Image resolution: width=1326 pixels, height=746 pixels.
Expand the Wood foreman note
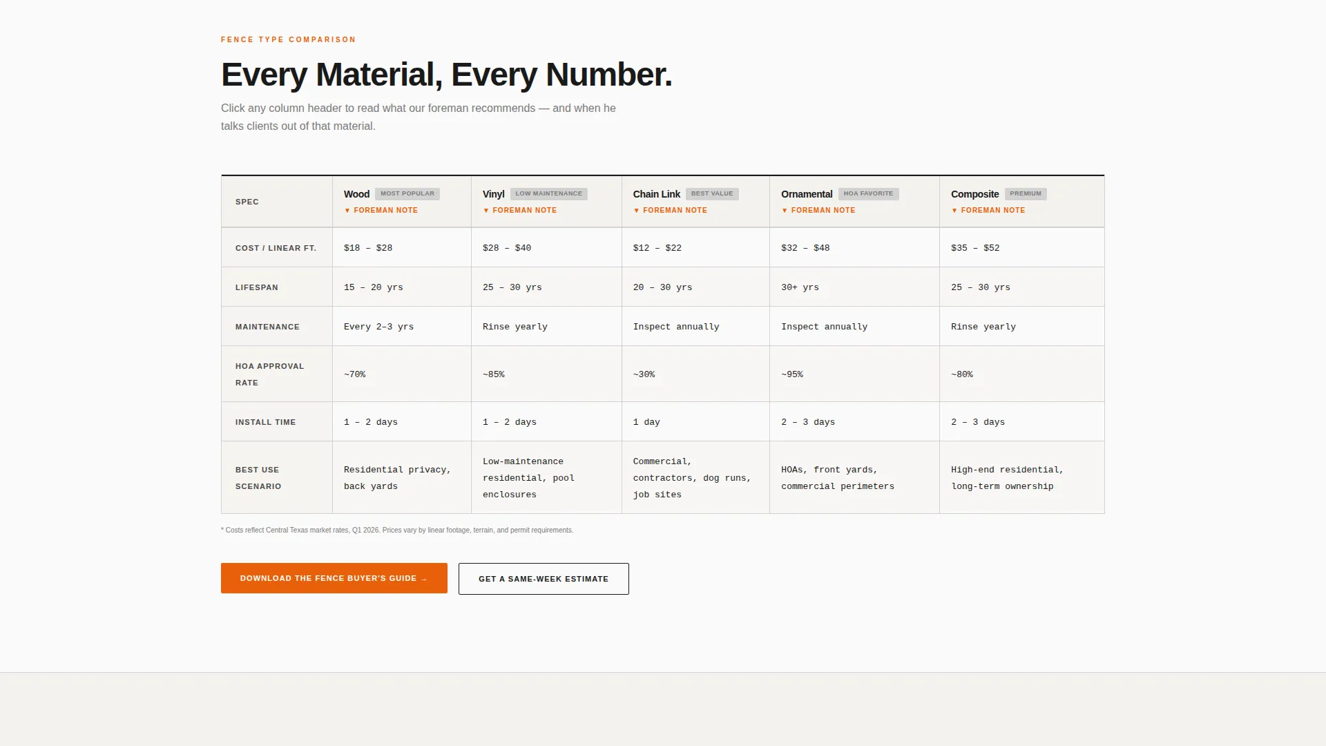click(381, 210)
